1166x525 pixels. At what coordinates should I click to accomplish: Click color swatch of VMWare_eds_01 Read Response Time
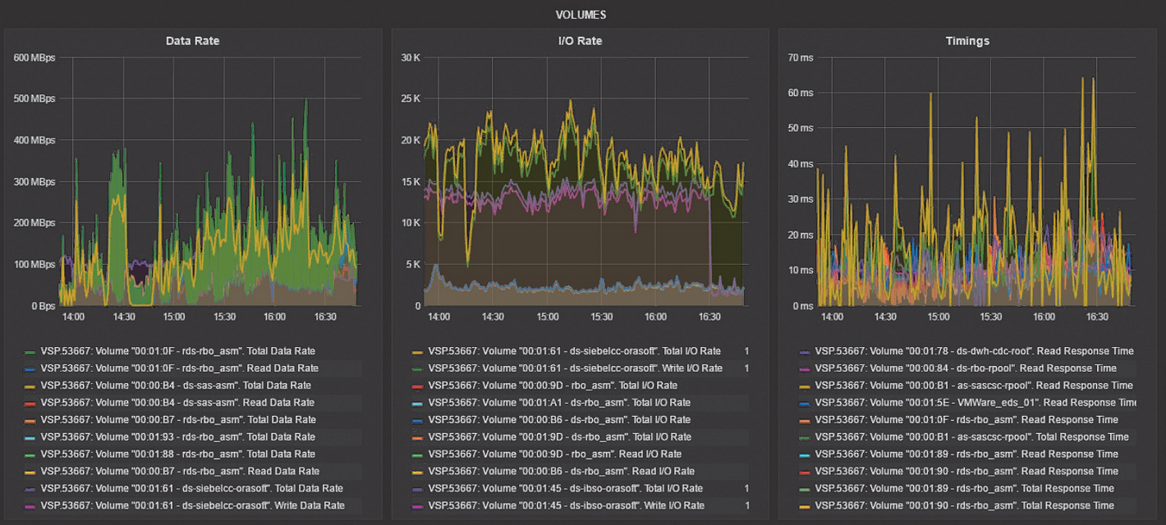point(806,404)
